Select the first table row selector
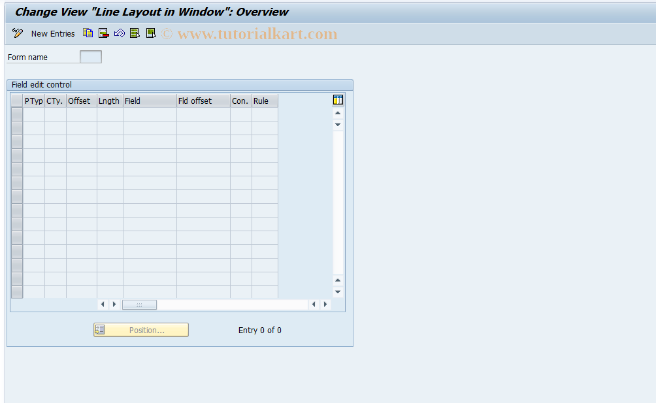The height and width of the screenshot is (403, 656). [17, 114]
